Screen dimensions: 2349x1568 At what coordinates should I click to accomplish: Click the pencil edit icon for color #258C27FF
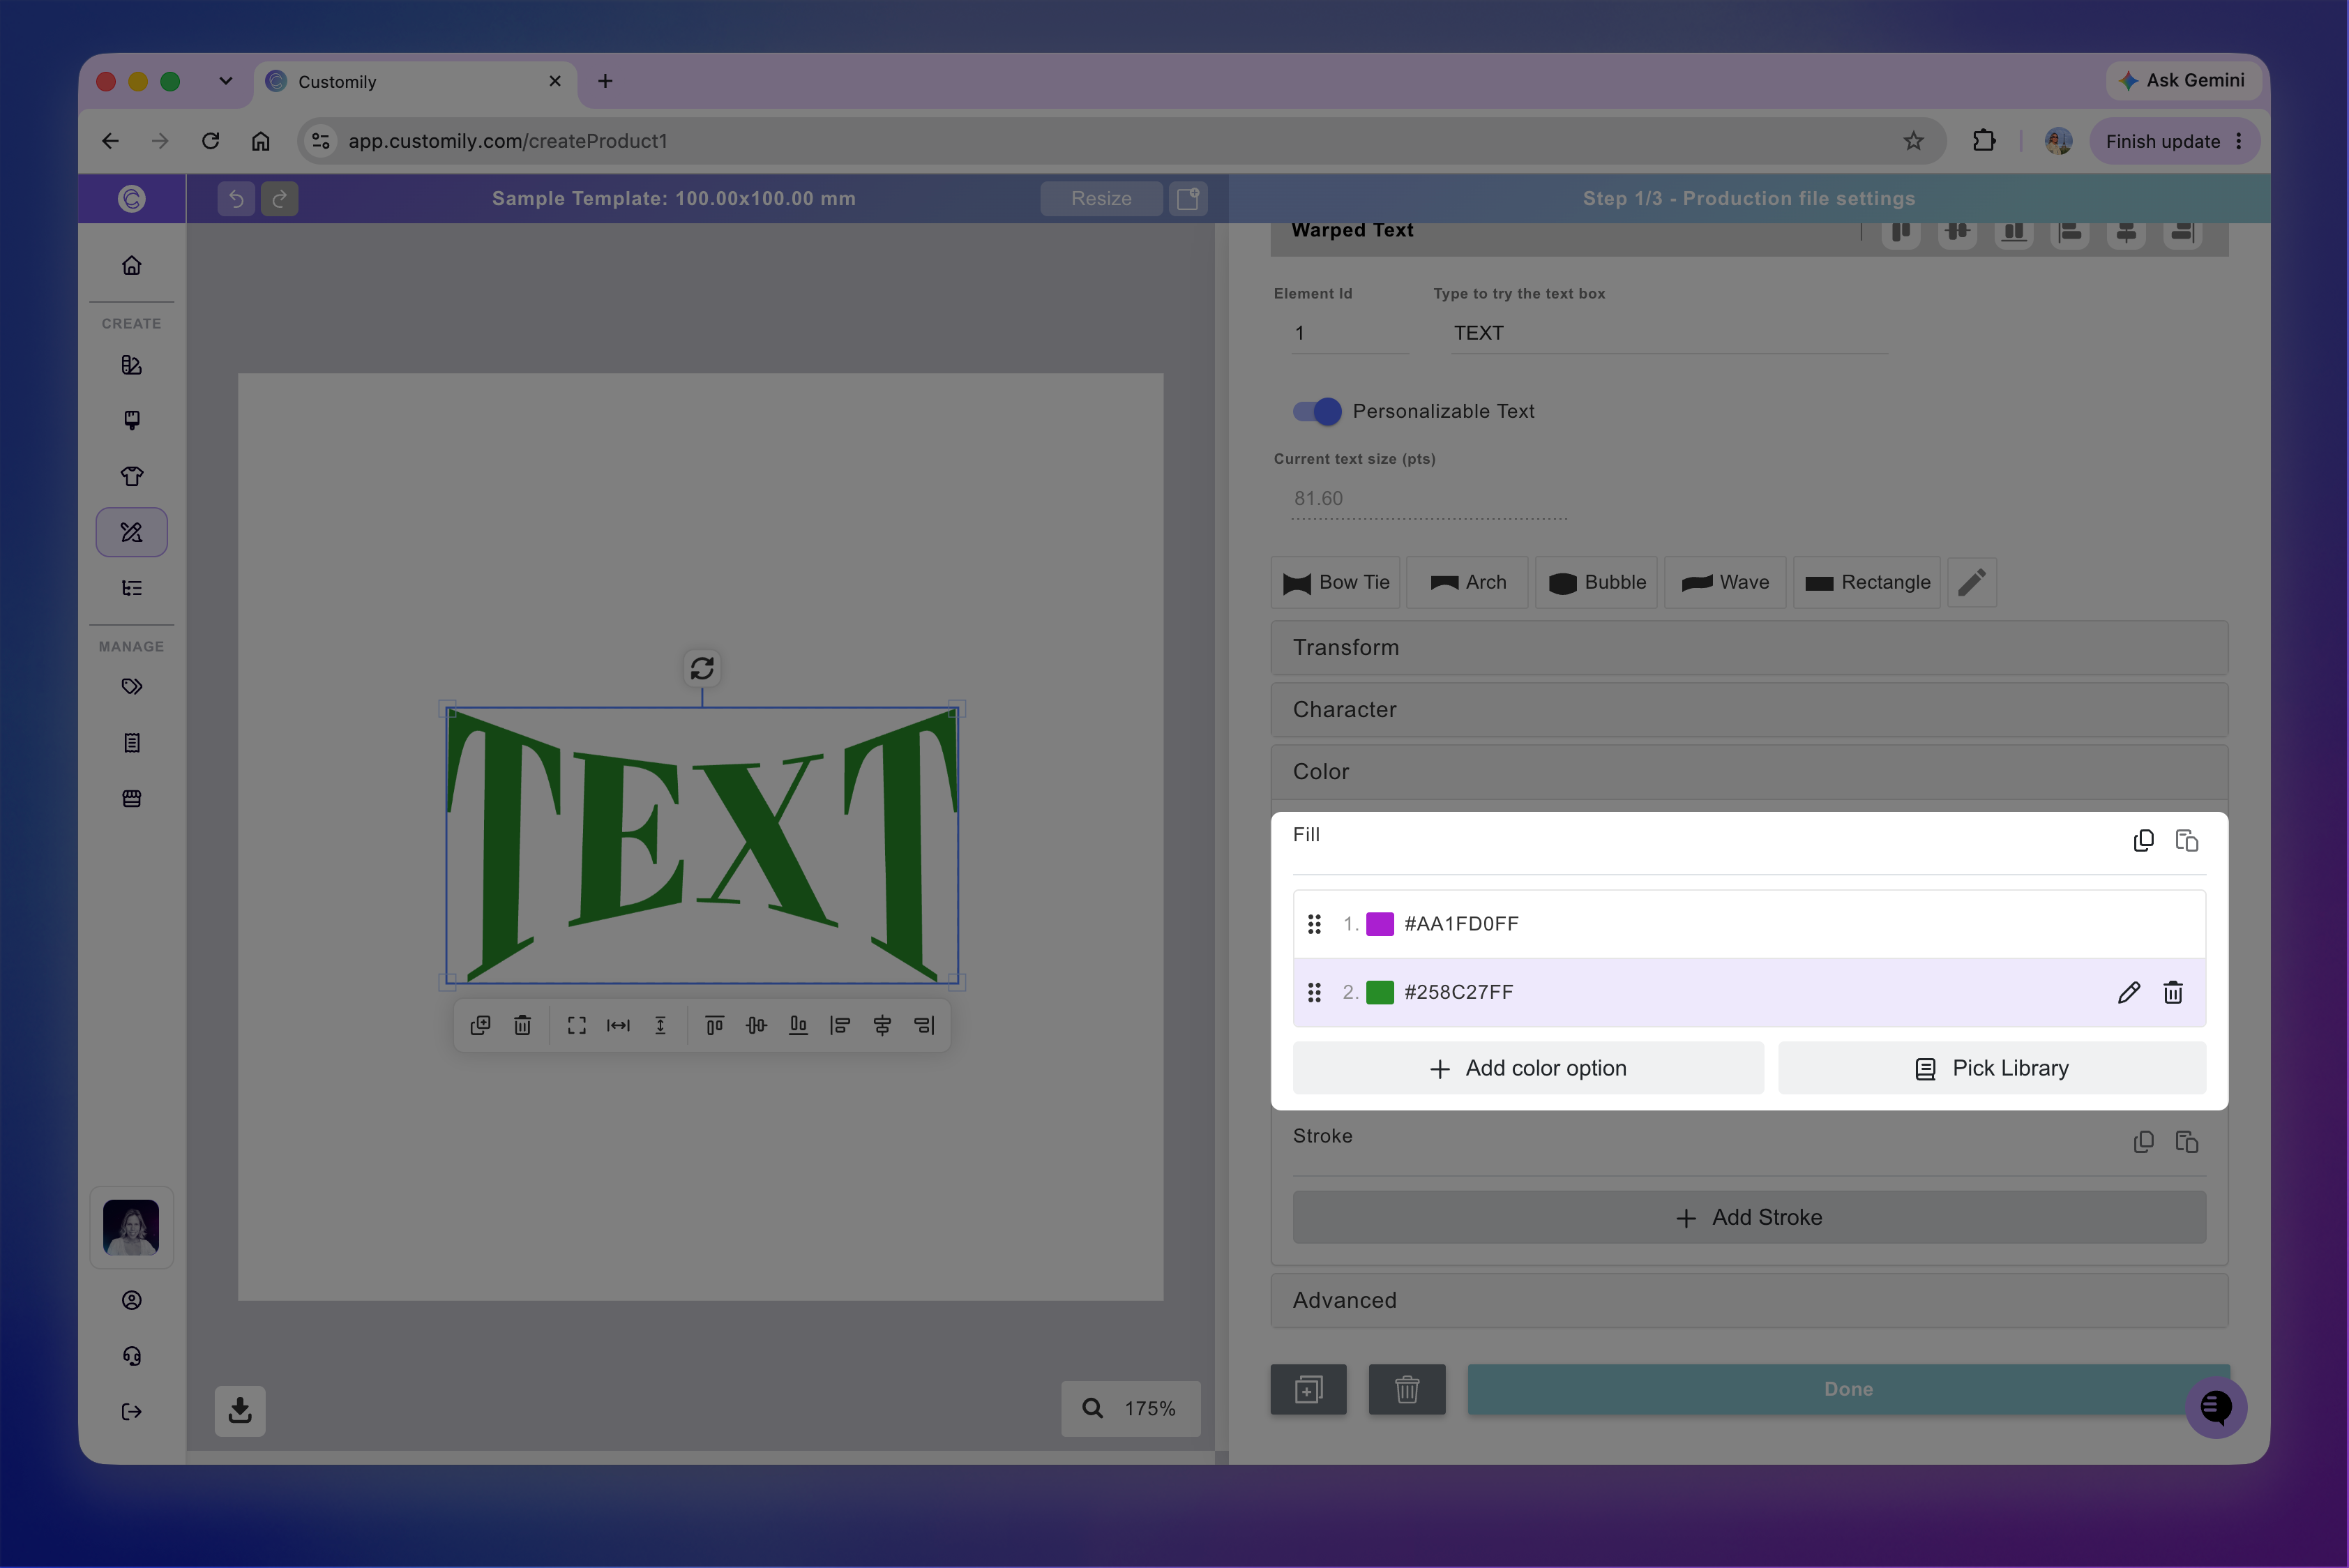coord(2128,992)
